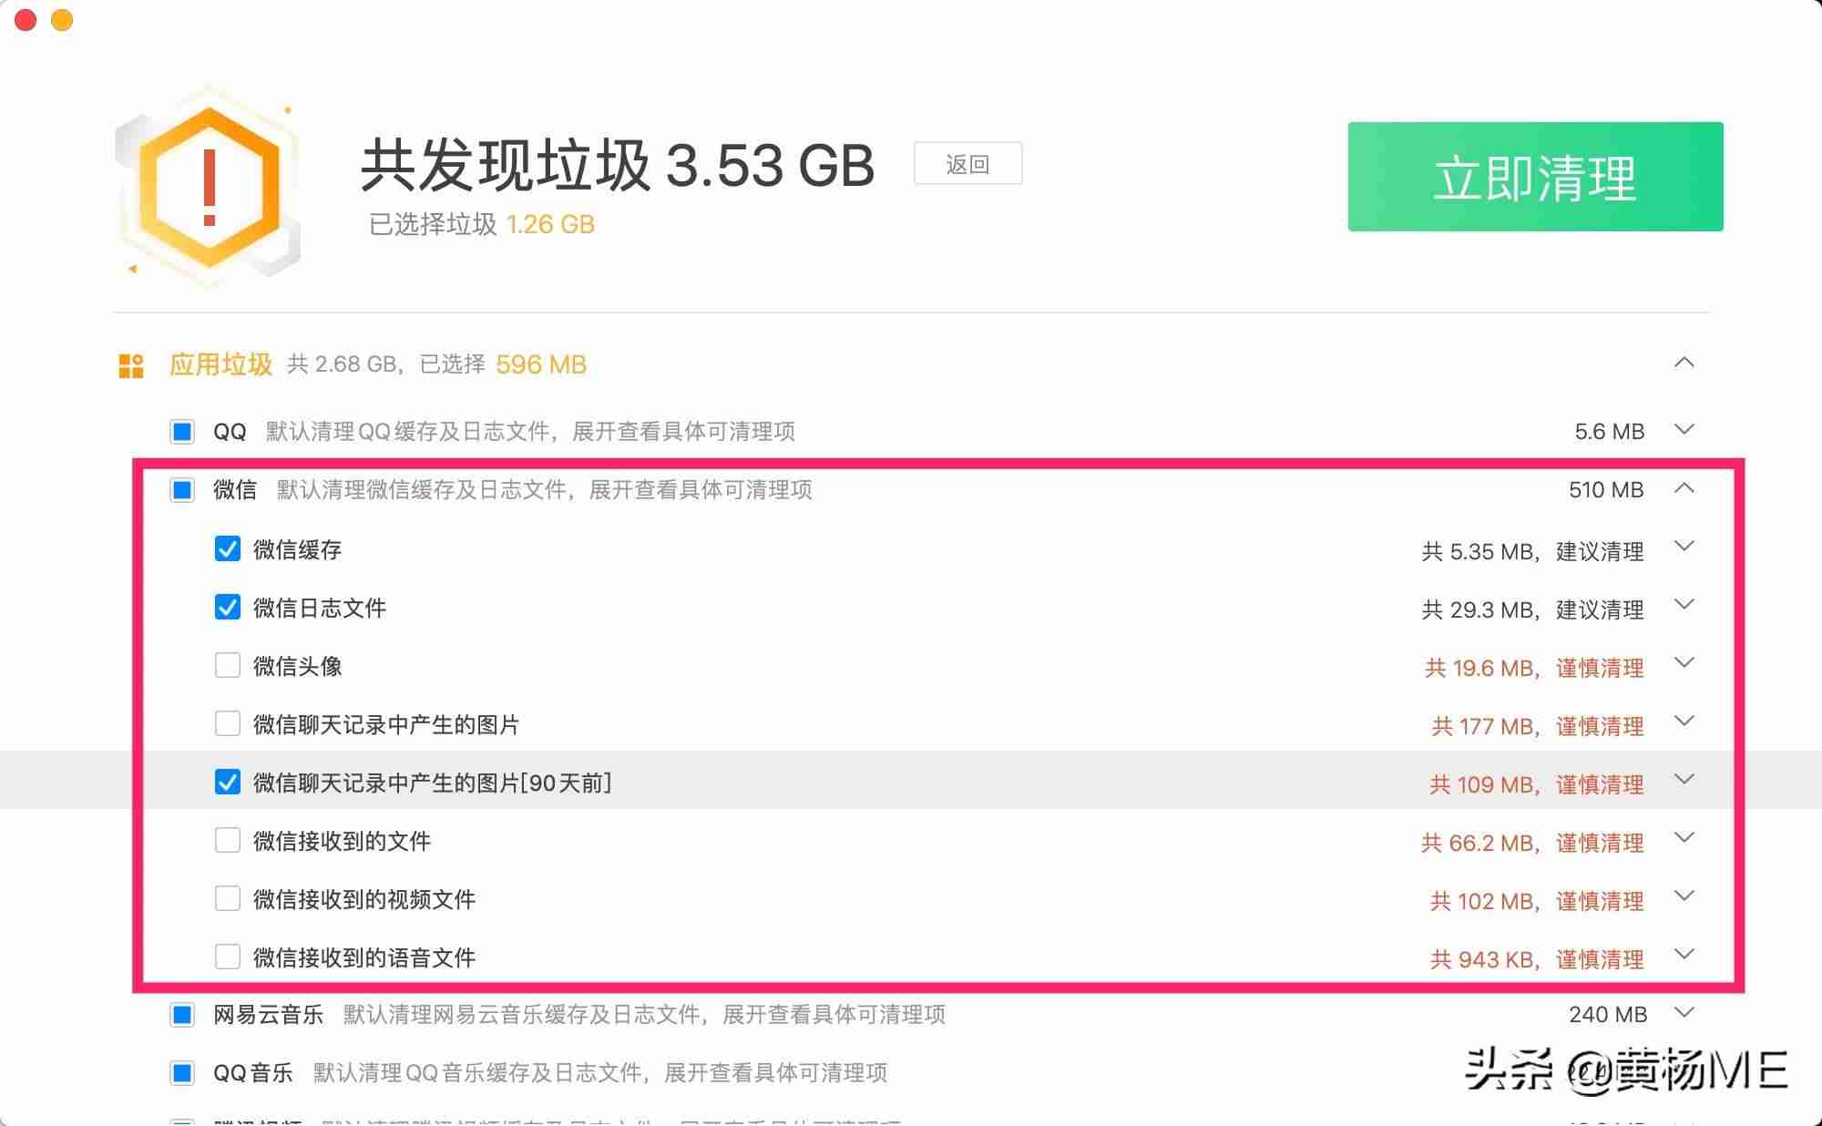Click the 5.6 MB size value
The image size is (1822, 1126).
coord(1610,432)
